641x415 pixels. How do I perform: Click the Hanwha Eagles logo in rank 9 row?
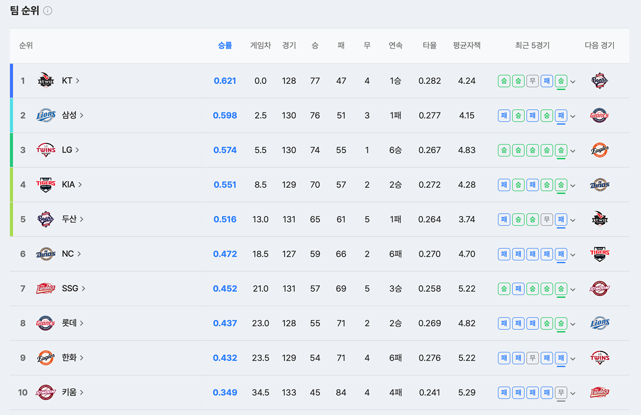pyautogui.click(x=46, y=358)
